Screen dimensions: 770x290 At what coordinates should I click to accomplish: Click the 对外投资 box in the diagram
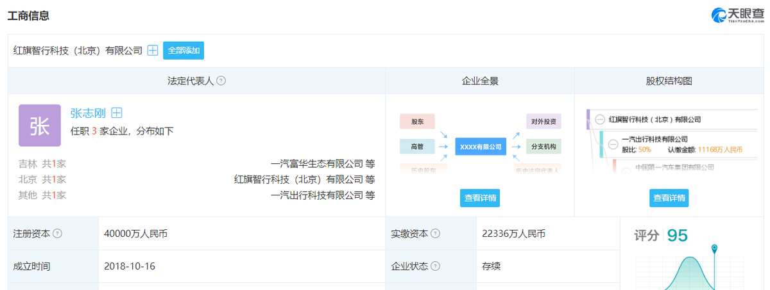coord(543,121)
